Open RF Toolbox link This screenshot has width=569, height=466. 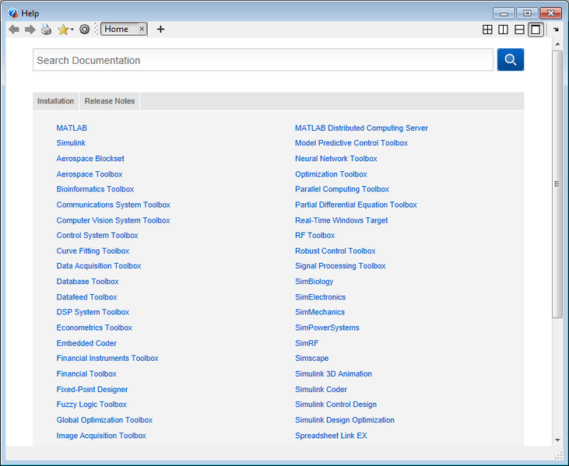(x=315, y=236)
